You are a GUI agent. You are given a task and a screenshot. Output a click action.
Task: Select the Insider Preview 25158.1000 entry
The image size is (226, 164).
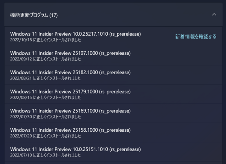tap(70, 130)
